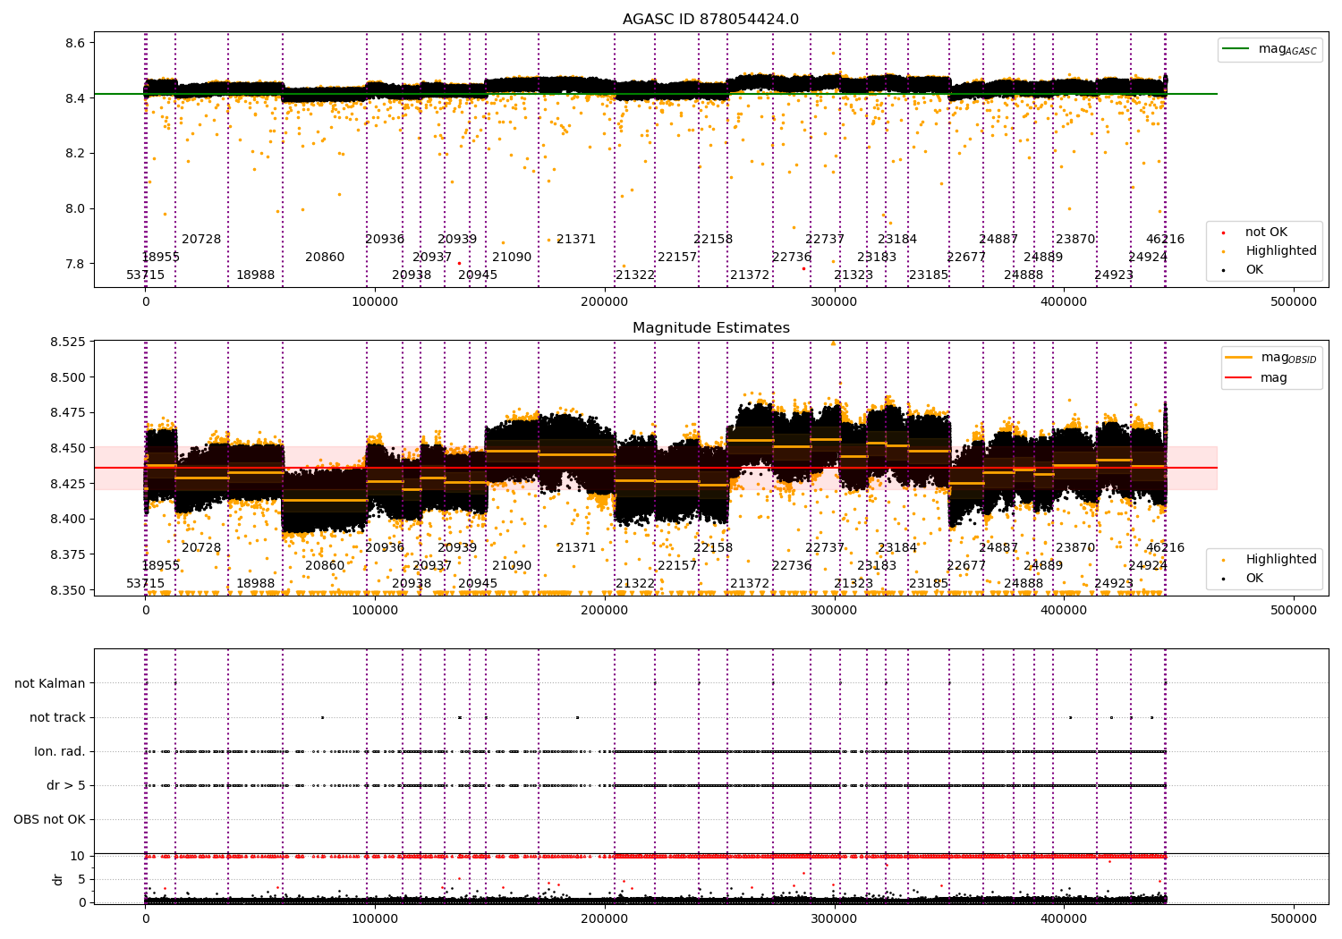Click obsid label 21090 in the middle plot
This screenshot has height=939, width=1342.
click(512, 565)
